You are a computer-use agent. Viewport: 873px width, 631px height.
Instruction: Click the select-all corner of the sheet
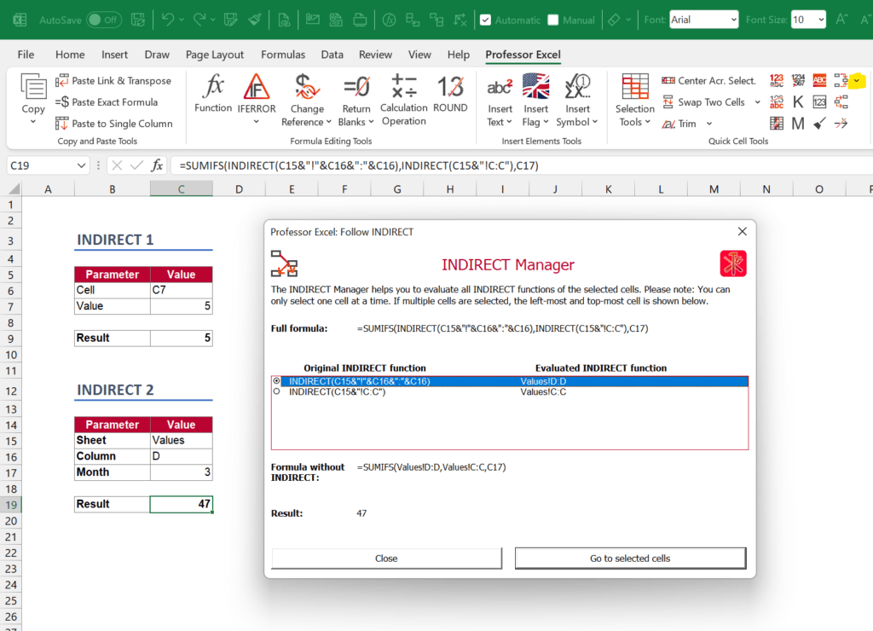[x=13, y=189]
